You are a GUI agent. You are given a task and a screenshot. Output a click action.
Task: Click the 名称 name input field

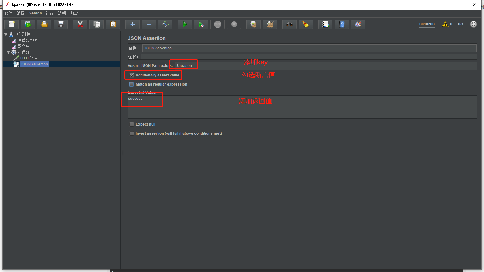point(309,48)
